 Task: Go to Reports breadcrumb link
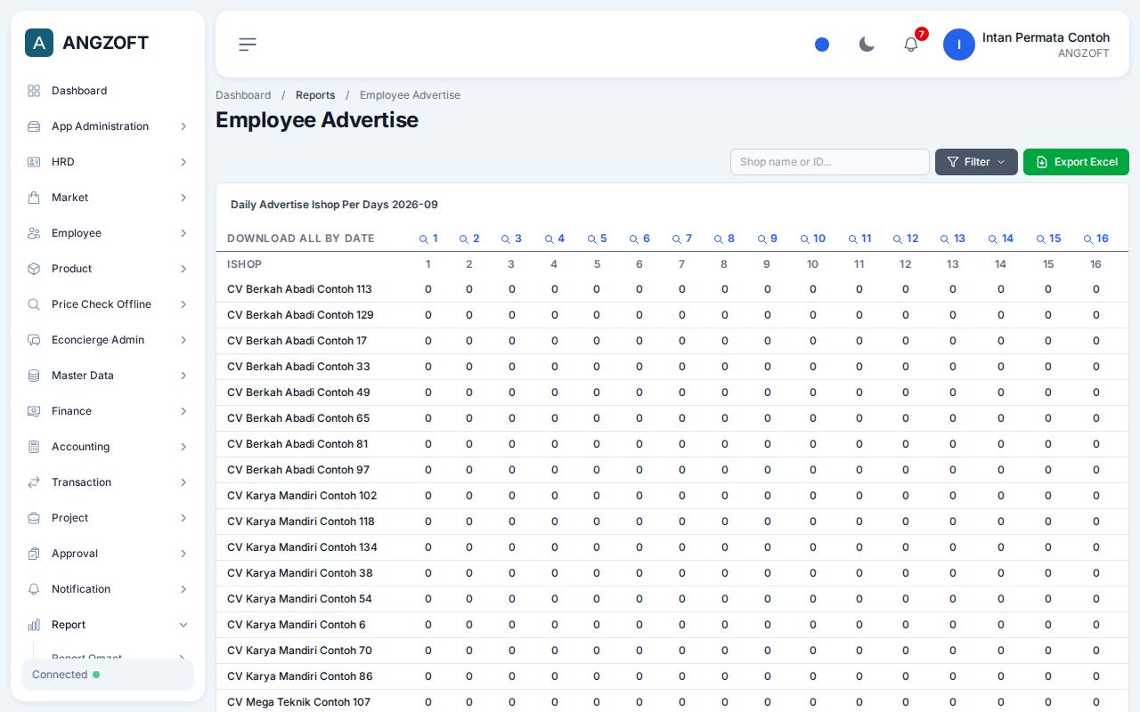pyautogui.click(x=315, y=95)
